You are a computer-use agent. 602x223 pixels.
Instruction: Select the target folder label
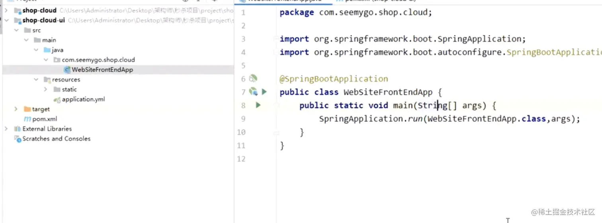tap(41, 109)
